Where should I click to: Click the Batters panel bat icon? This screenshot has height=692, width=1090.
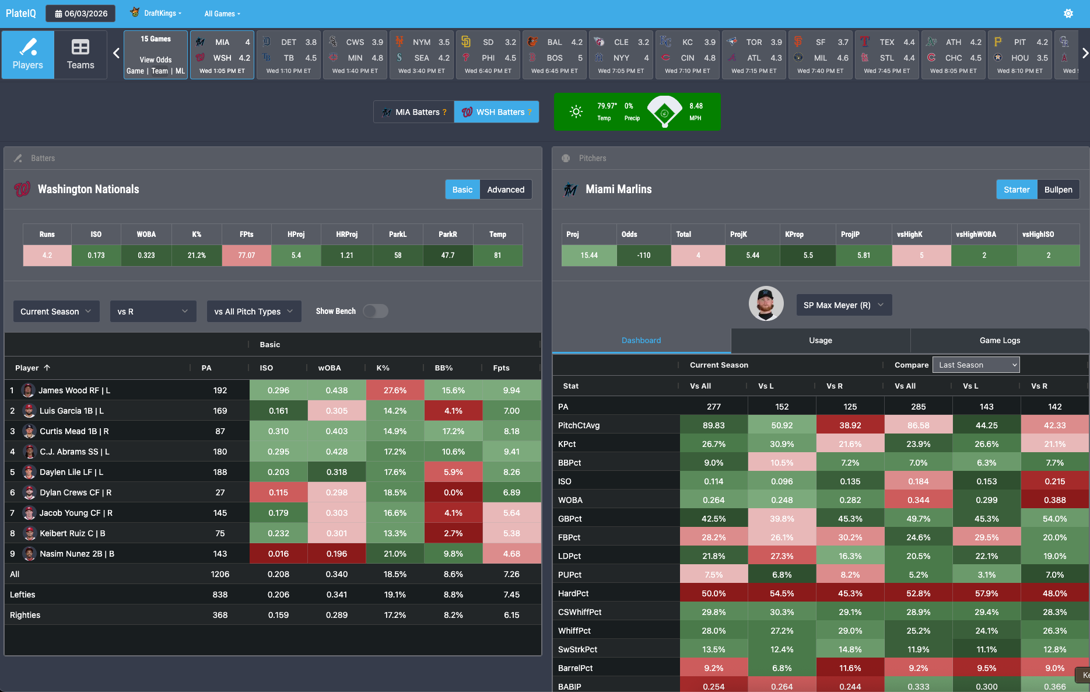point(18,158)
